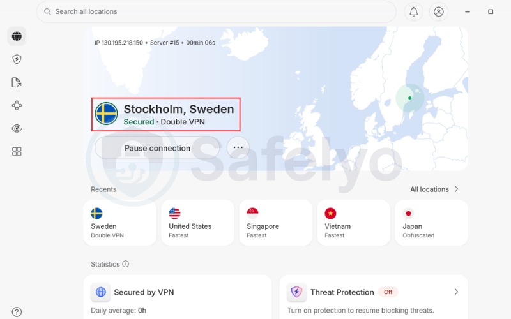Open the three-dots connection options button
The height and width of the screenshot is (319, 511).
click(x=238, y=147)
